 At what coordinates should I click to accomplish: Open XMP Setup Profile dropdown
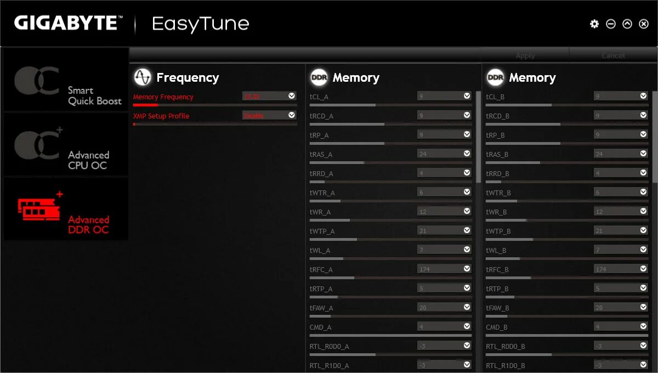269,115
